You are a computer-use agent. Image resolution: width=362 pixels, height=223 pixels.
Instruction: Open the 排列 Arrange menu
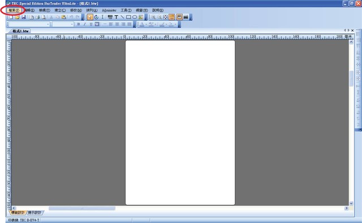click(92, 10)
